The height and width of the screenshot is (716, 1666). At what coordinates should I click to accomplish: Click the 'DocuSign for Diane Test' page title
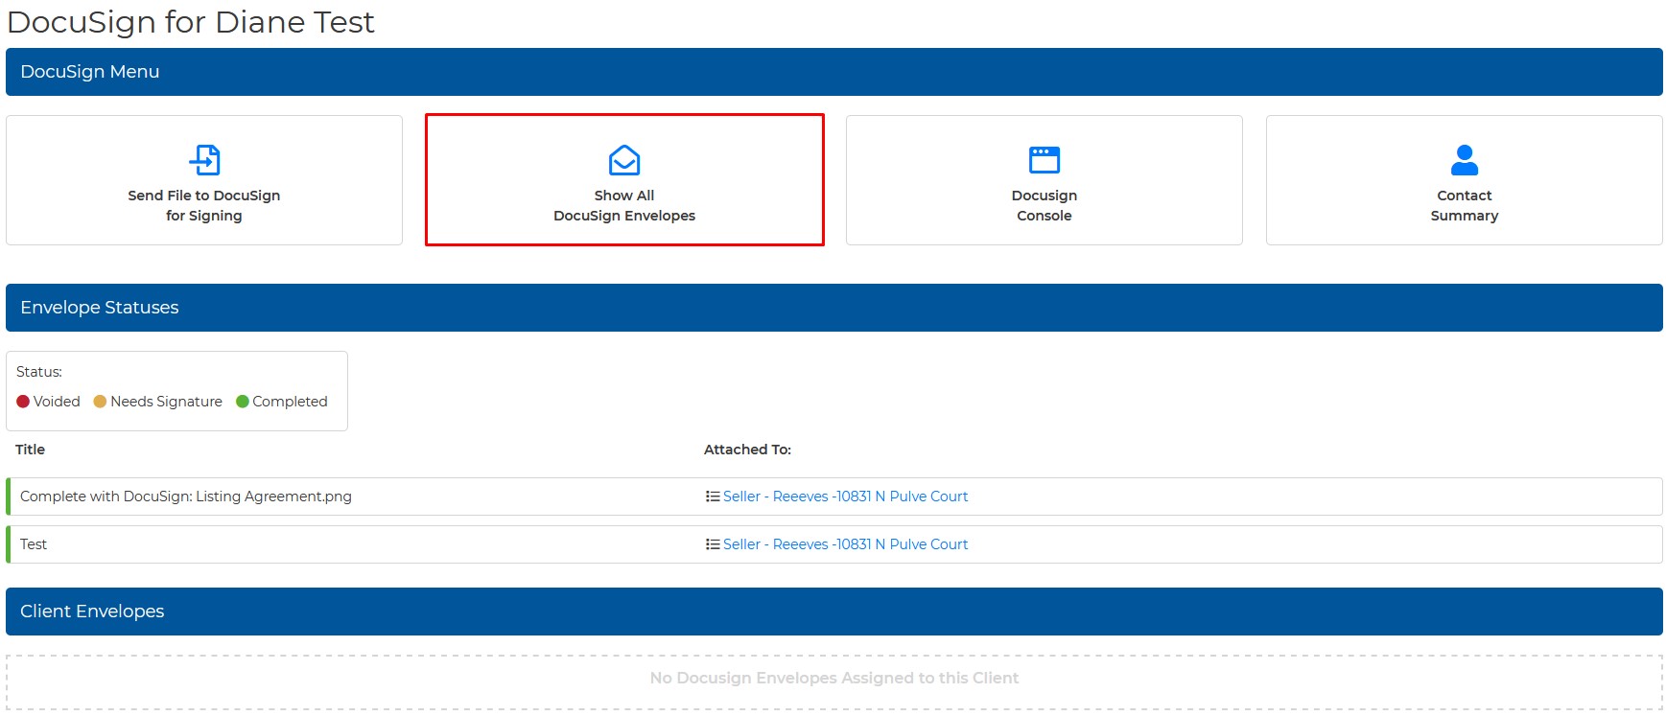190,22
